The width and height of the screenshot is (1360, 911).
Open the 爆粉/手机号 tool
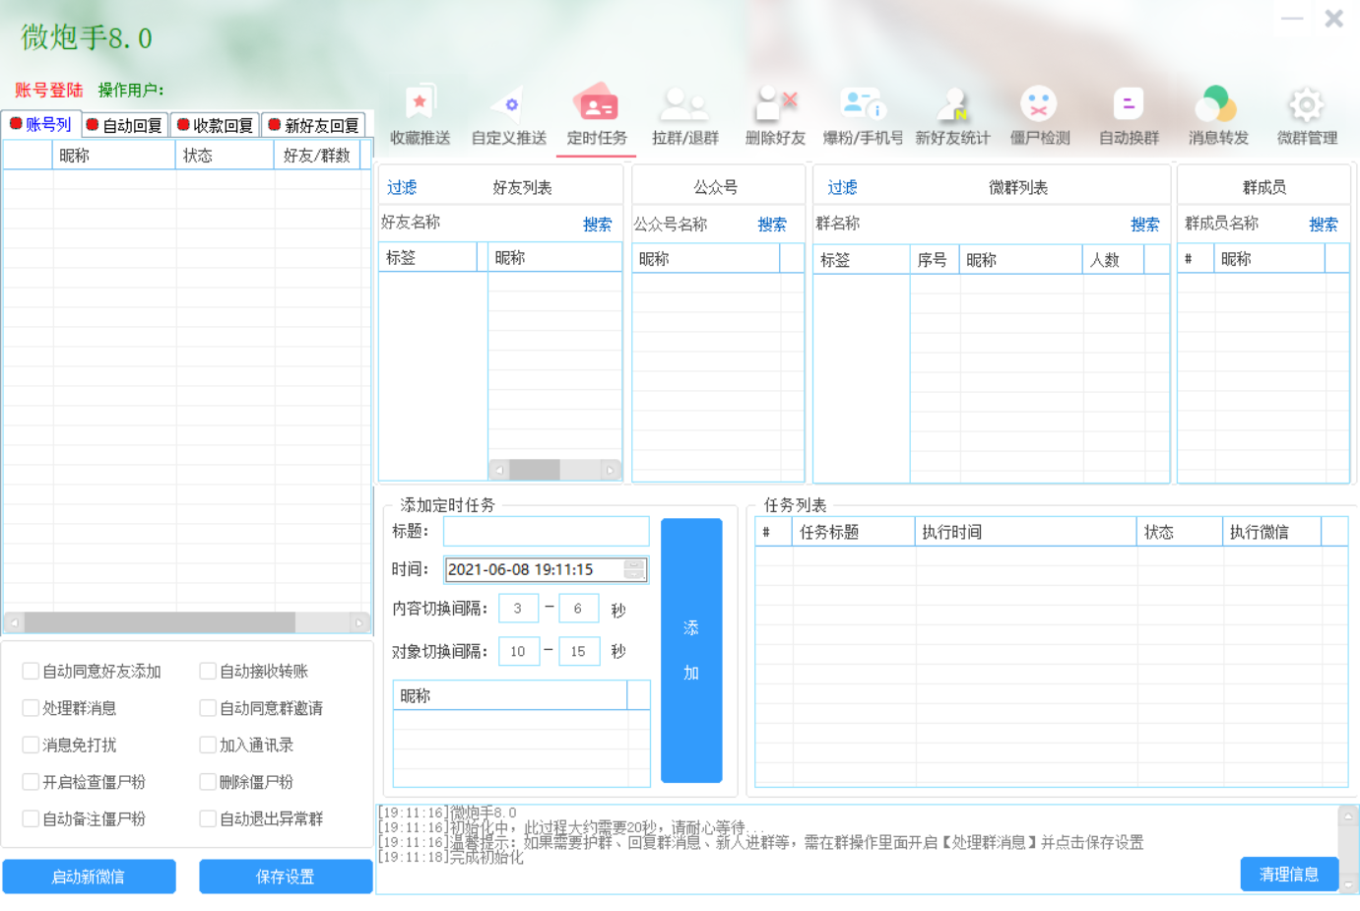[x=863, y=116]
